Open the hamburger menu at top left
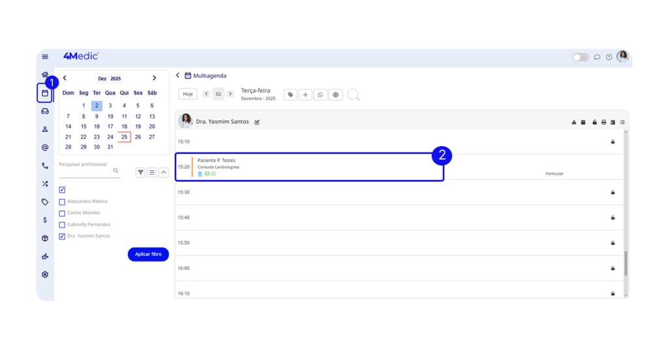This screenshot has height=350, width=668. (45, 57)
